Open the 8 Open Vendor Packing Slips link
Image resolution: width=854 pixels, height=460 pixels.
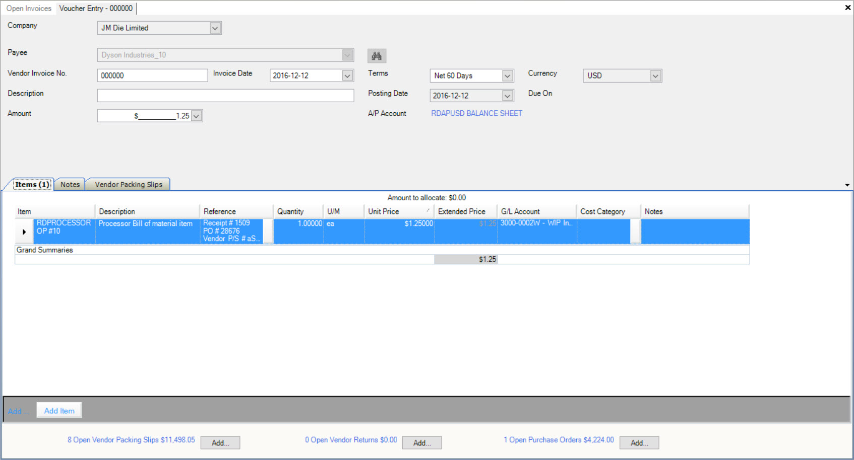click(131, 440)
